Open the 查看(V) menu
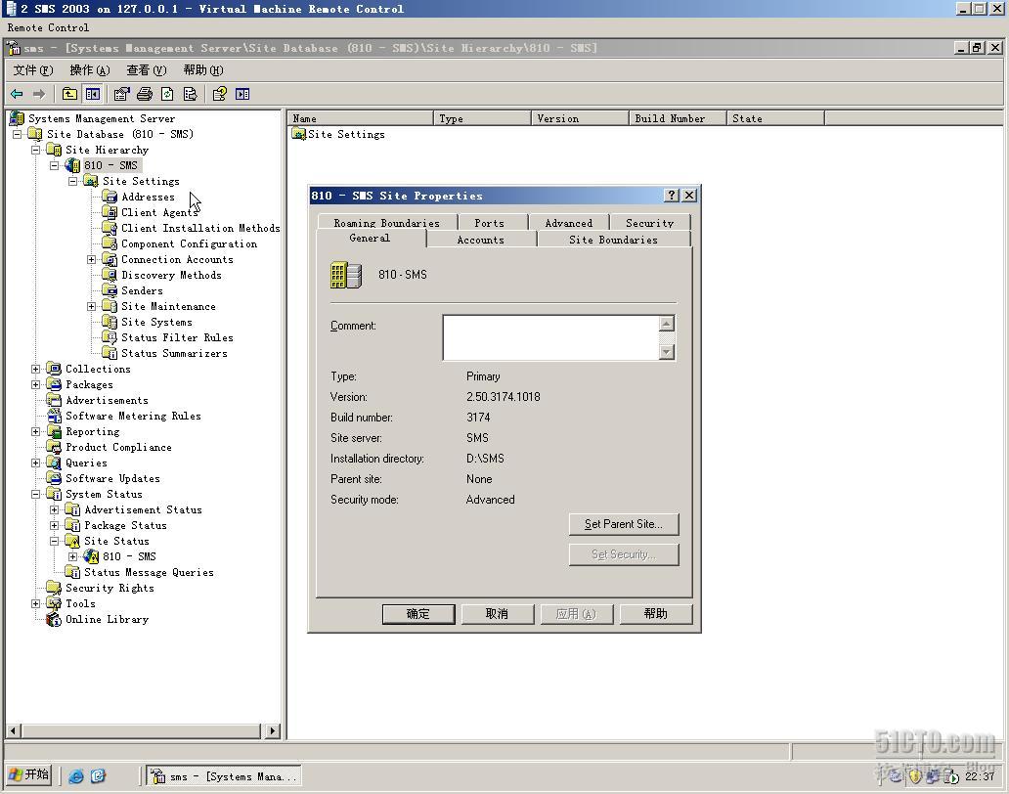The height and width of the screenshot is (794, 1009). click(146, 70)
